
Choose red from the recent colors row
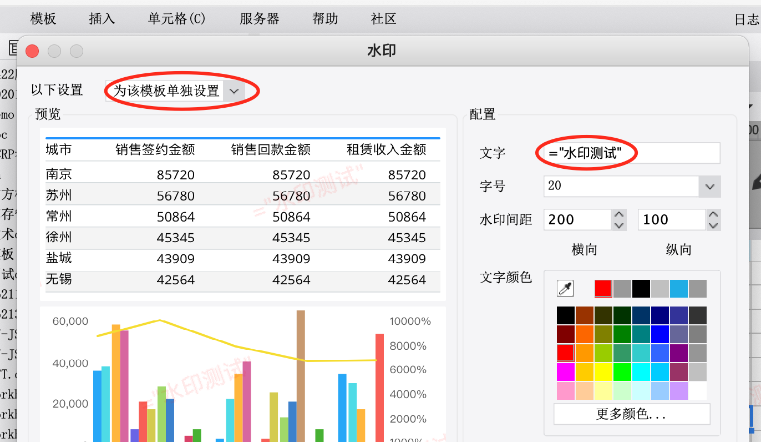tap(603, 289)
